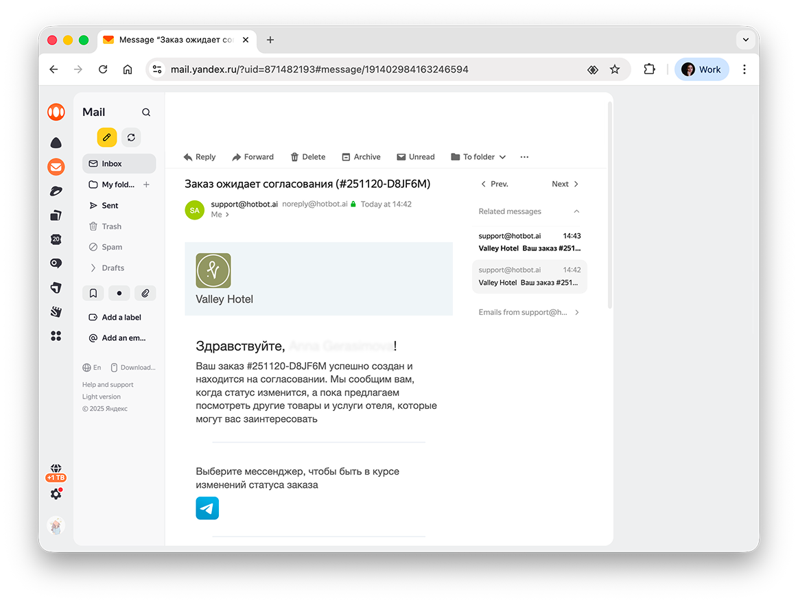Reply to the message

[x=200, y=156]
